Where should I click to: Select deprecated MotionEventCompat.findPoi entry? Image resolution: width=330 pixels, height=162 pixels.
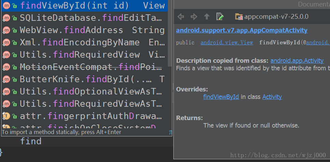click(85, 67)
